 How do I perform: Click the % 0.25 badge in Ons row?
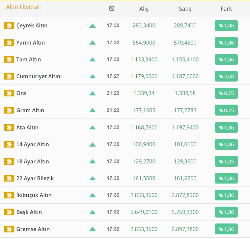pyautogui.click(x=226, y=93)
